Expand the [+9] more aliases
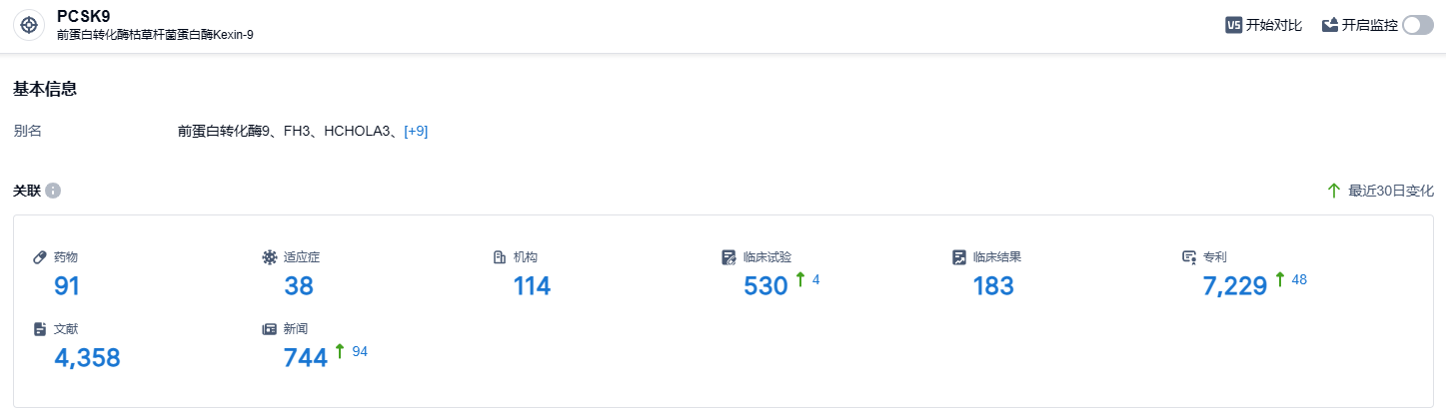Image resolution: width=1446 pixels, height=412 pixels. point(416,131)
